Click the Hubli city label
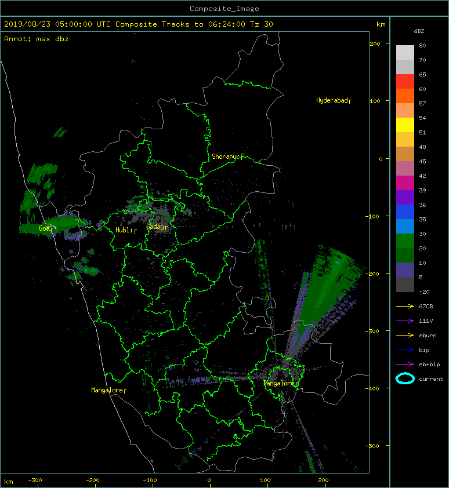This screenshot has height=488, width=449. [x=126, y=230]
